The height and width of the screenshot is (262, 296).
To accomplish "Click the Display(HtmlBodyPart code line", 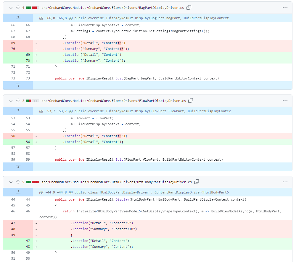I will coord(150,199).
